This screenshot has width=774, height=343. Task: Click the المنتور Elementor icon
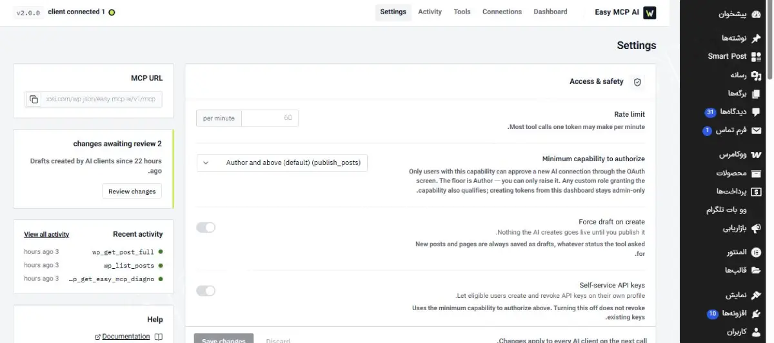point(756,252)
